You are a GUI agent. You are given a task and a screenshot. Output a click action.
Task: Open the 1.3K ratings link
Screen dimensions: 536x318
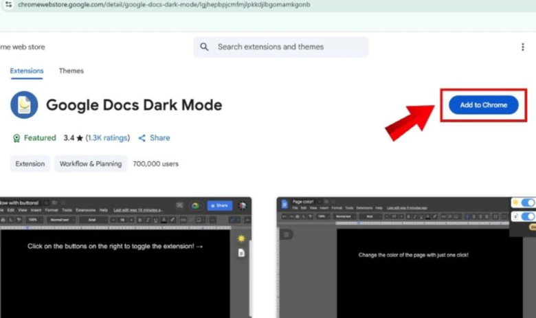[107, 138]
